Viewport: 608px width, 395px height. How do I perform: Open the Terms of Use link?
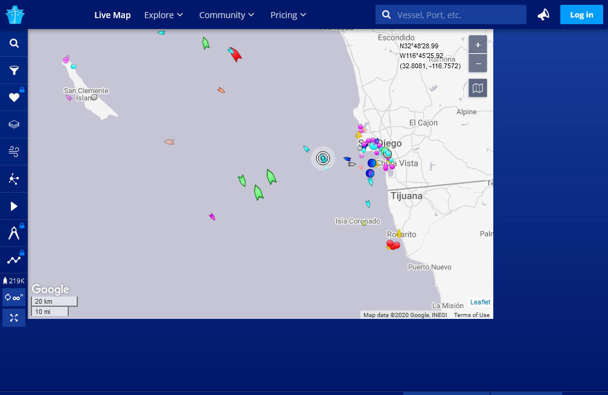[472, 315]
